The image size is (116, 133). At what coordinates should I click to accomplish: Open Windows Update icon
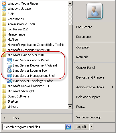click(4, 9)
